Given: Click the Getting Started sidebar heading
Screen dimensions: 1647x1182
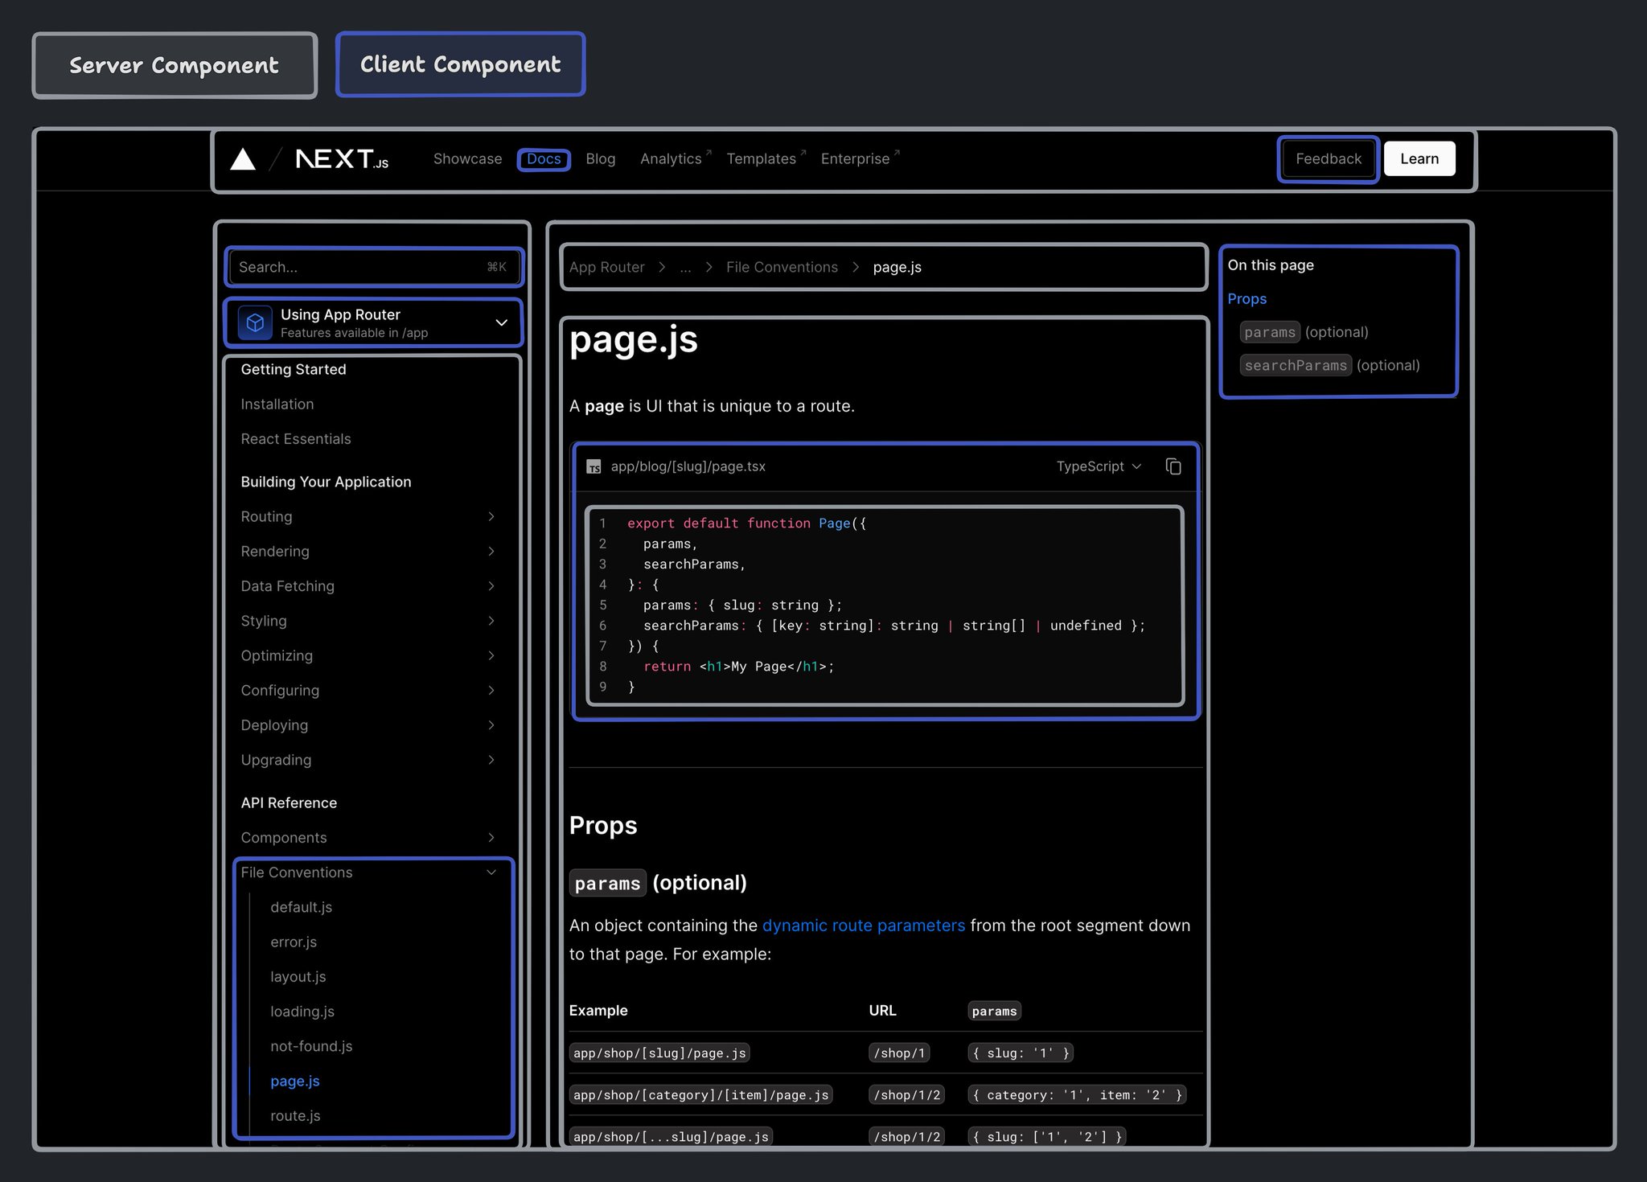Looking at the screenshot, I should [294, 369].
